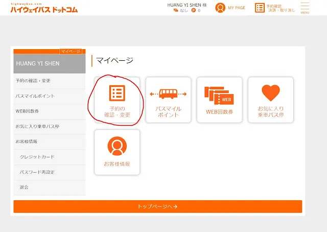Select お気に入り乗車バス停 in the sidebar
327x232 pixels.
(x=50, y=127)
